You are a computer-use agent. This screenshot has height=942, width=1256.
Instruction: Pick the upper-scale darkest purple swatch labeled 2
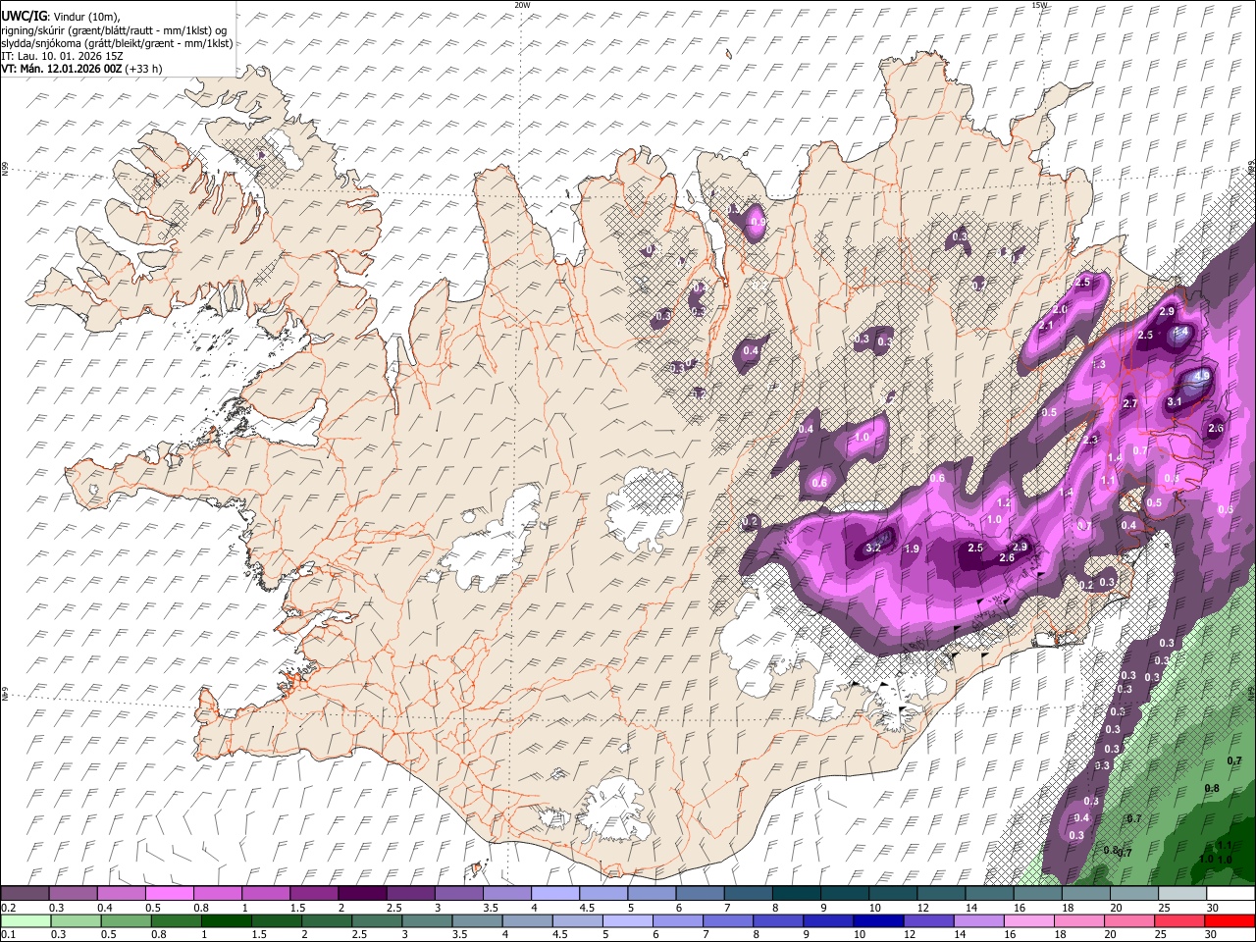point(362,893)
